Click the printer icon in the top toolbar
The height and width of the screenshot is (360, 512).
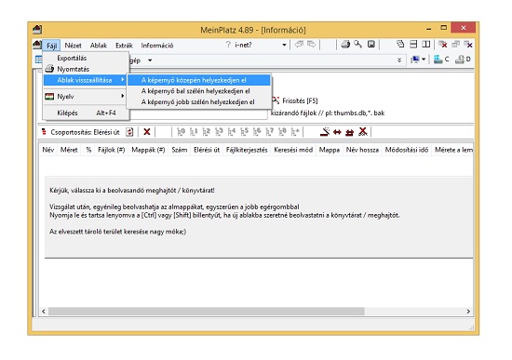click(345, 45)
